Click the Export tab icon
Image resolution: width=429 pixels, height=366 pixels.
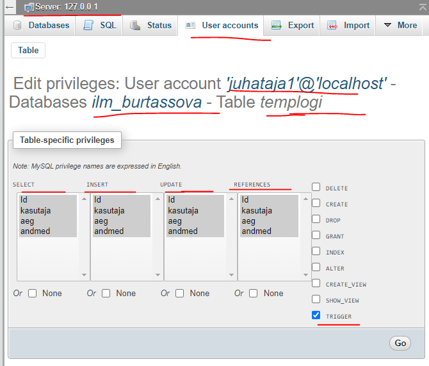[276, 26]
